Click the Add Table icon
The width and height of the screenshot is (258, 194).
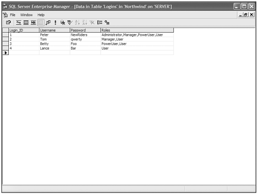click(107, 22)
